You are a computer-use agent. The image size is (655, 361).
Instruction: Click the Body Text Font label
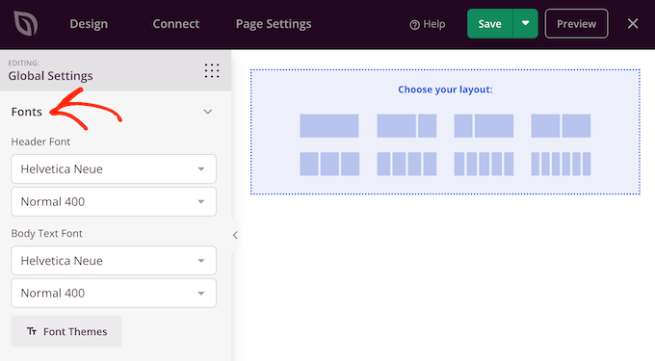pyautogui.click(x=46, y=233)
